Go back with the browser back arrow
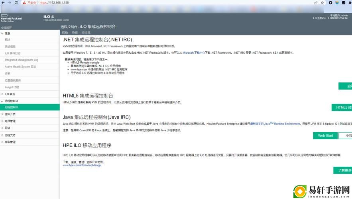The width and height of the screenshot is (352, 199). (3, 3)
